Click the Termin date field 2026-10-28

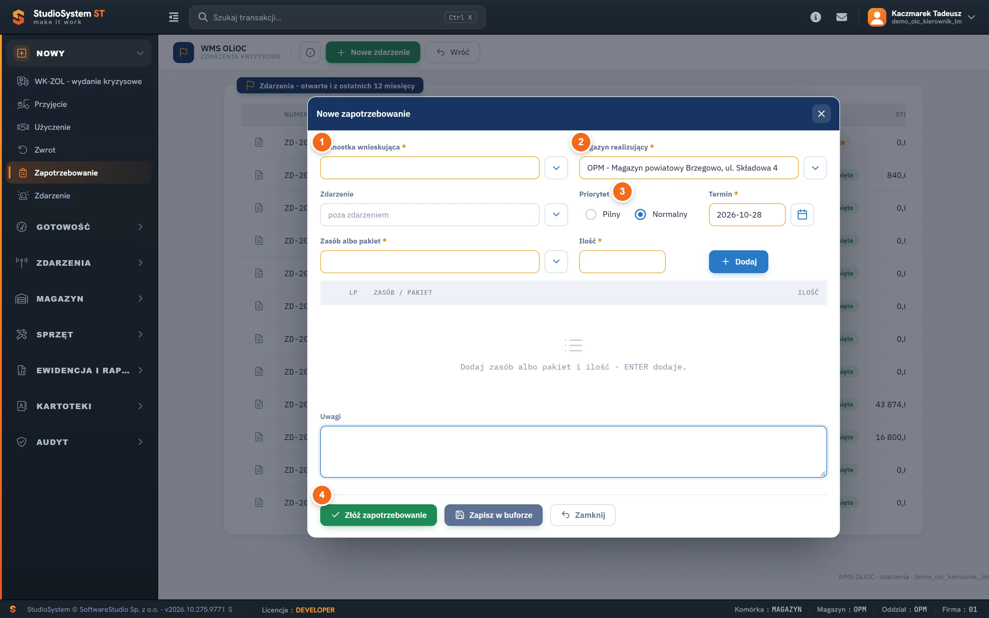tap(747, 214)
